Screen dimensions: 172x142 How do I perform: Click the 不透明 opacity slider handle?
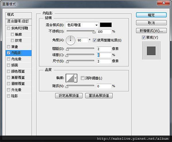[94, 32]
